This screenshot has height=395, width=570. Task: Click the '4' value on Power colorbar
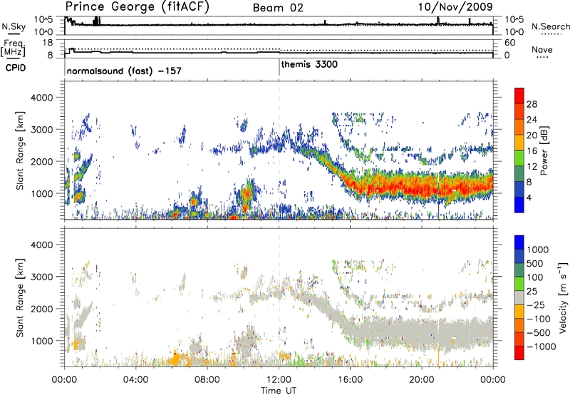click(529, 197)
